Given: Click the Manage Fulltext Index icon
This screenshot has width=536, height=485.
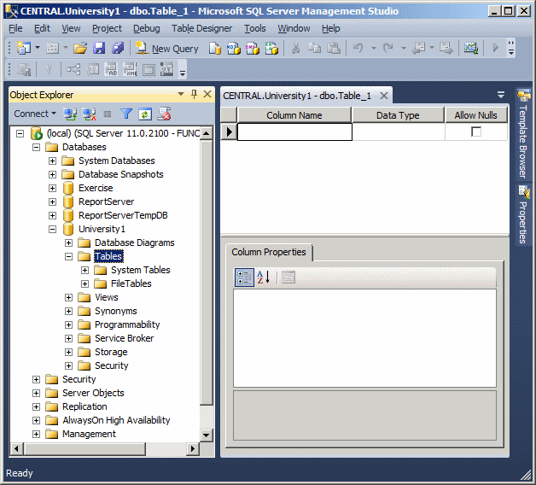Looking at the screenshot, I should [x=111, y=69].
